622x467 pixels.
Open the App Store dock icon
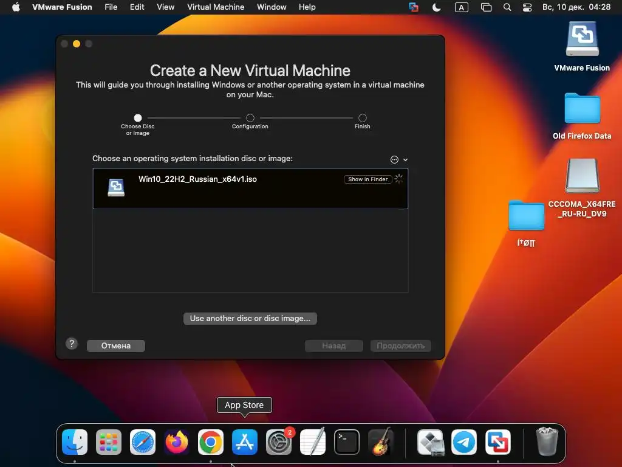click(x=245, y=441)
